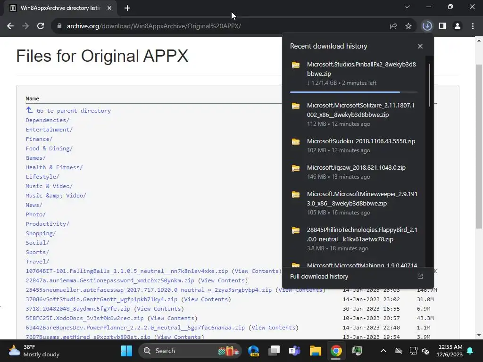Open the Games/ folder
Viewport: 483px width, 362px height.
click(x=36, y=158)
